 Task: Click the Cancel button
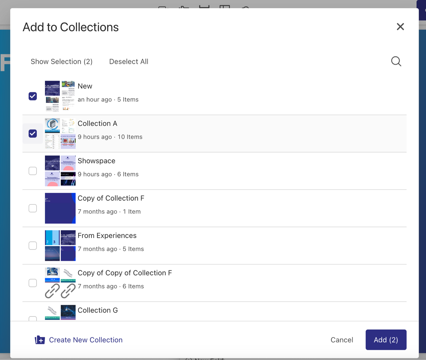point(342,340)
